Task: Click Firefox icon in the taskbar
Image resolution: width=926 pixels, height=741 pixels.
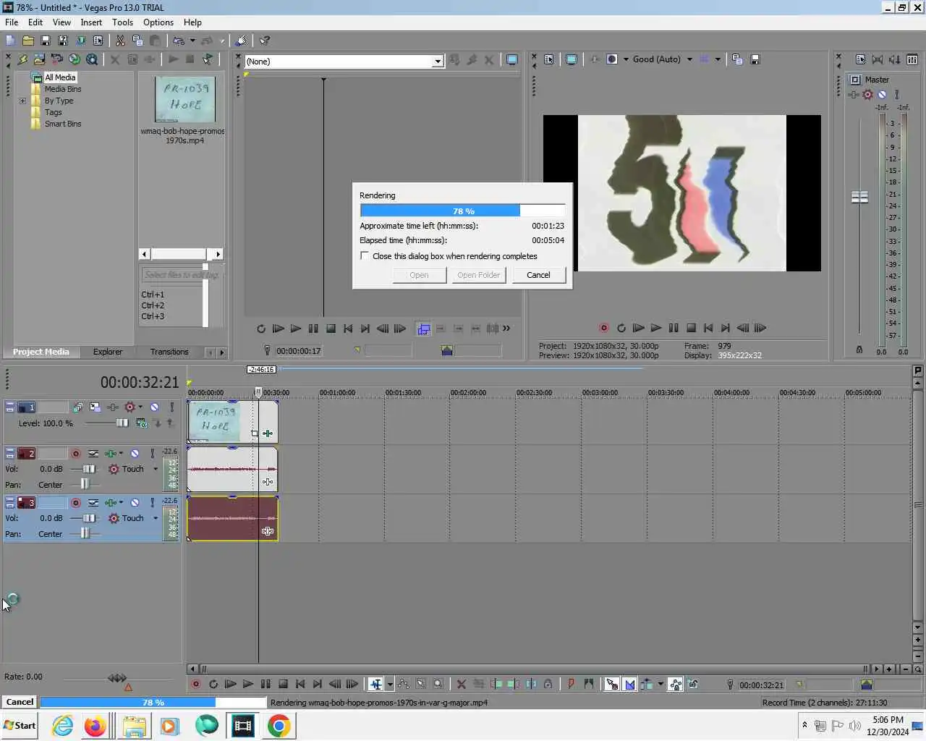Action: click(x=95, y=726)
